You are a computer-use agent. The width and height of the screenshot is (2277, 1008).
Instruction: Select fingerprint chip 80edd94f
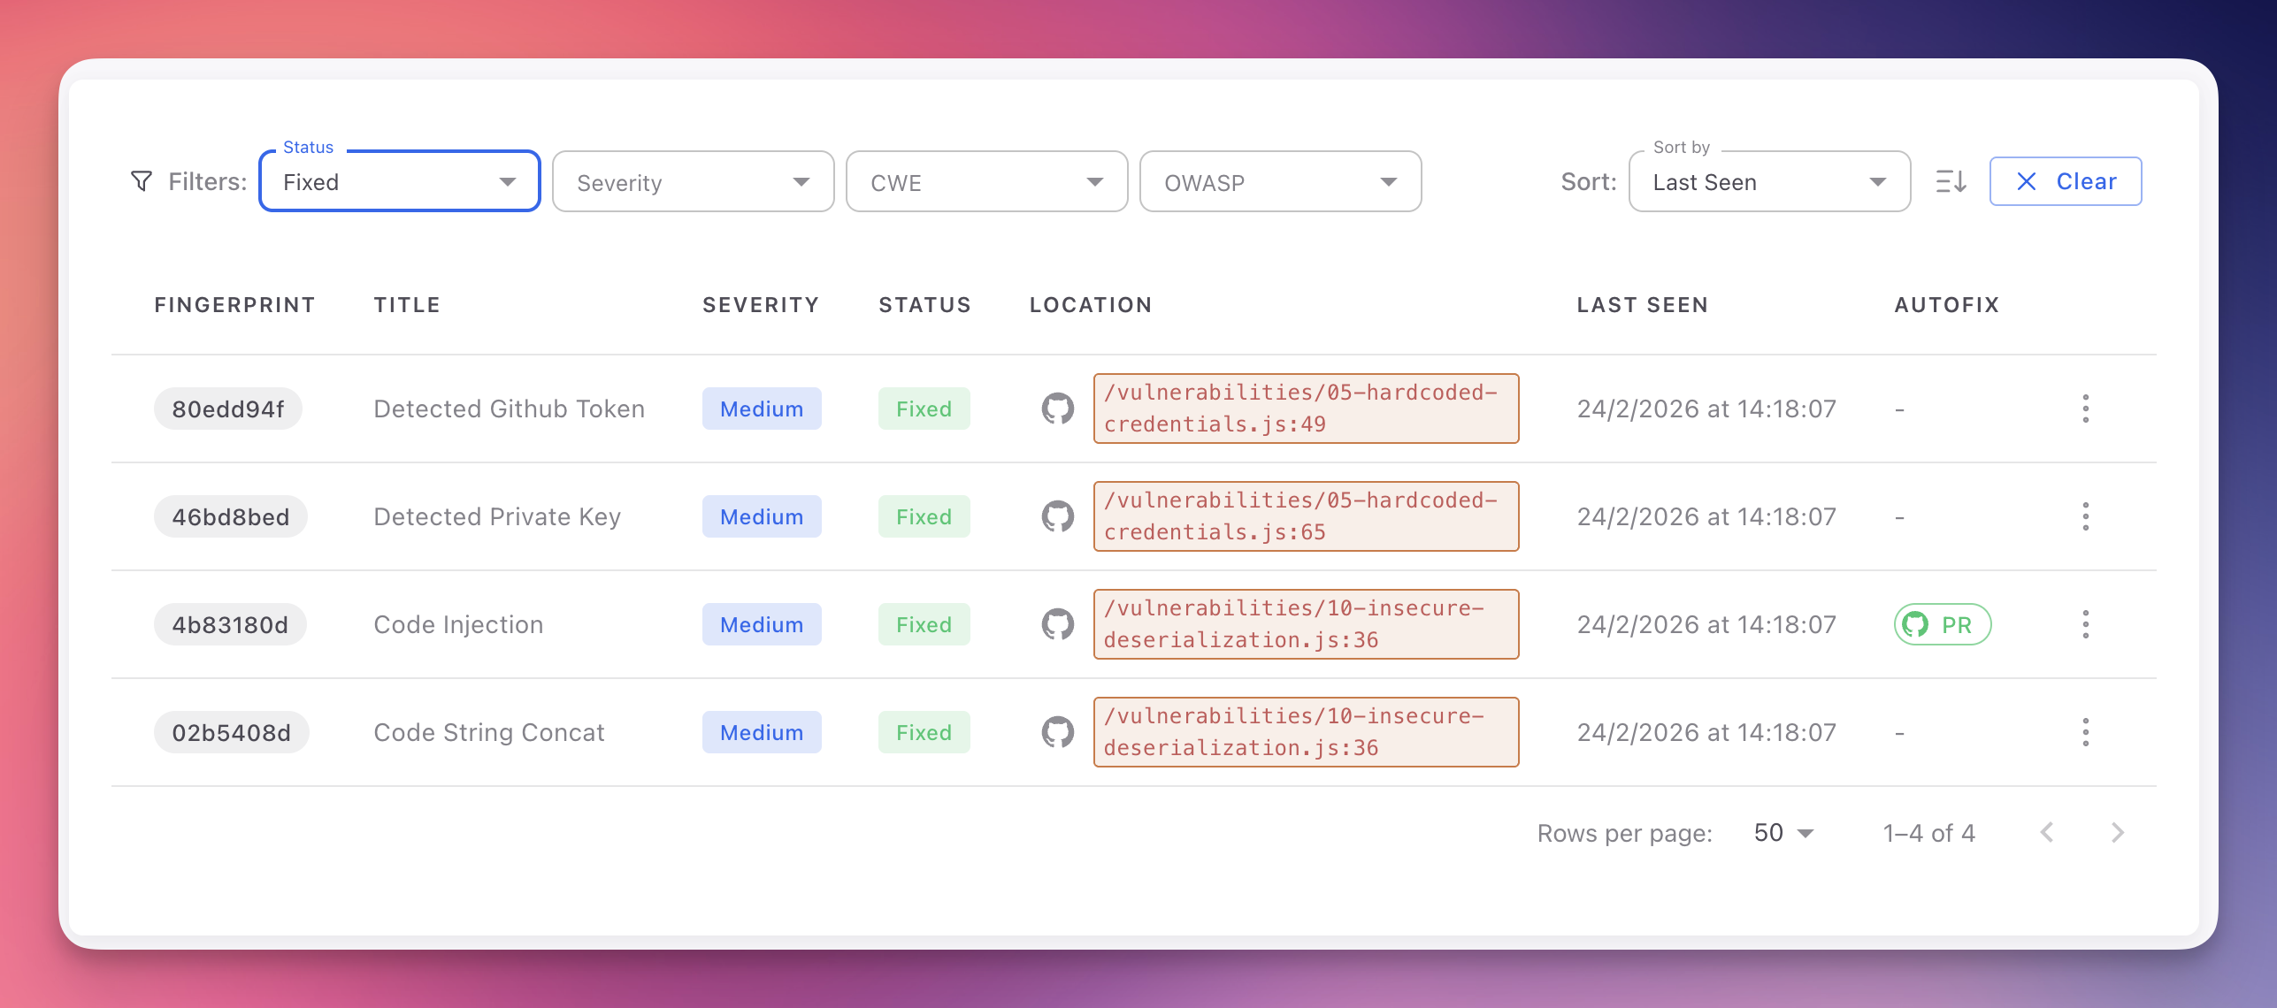coord(227,409)
